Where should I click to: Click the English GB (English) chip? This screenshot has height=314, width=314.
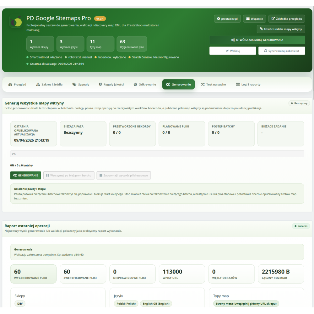click(156, 304)
